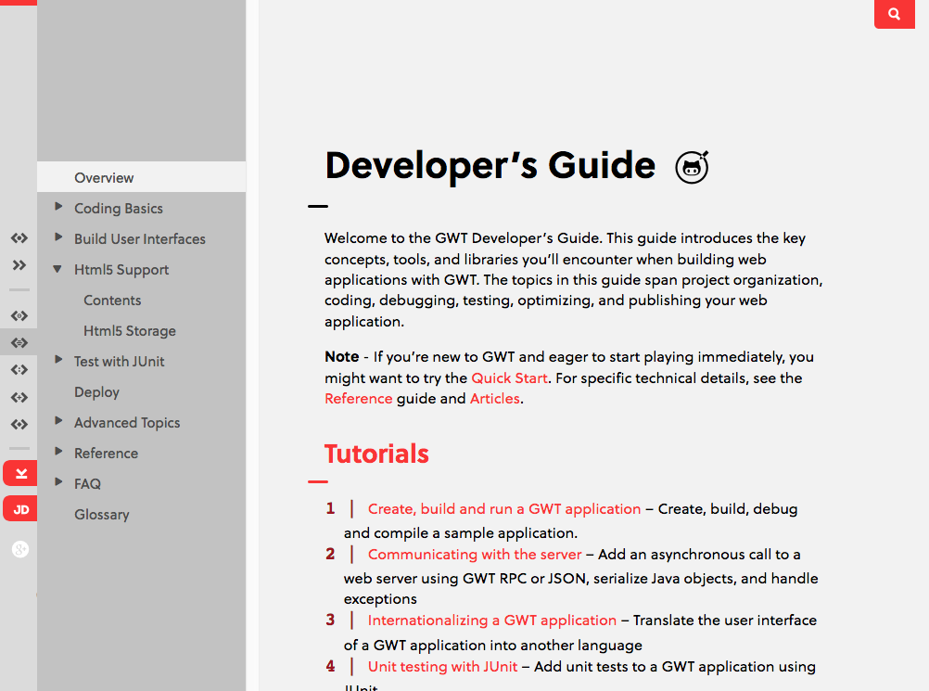
Task: Select the highlighted active icon in left rail
Action: click(x=19, y=343)
